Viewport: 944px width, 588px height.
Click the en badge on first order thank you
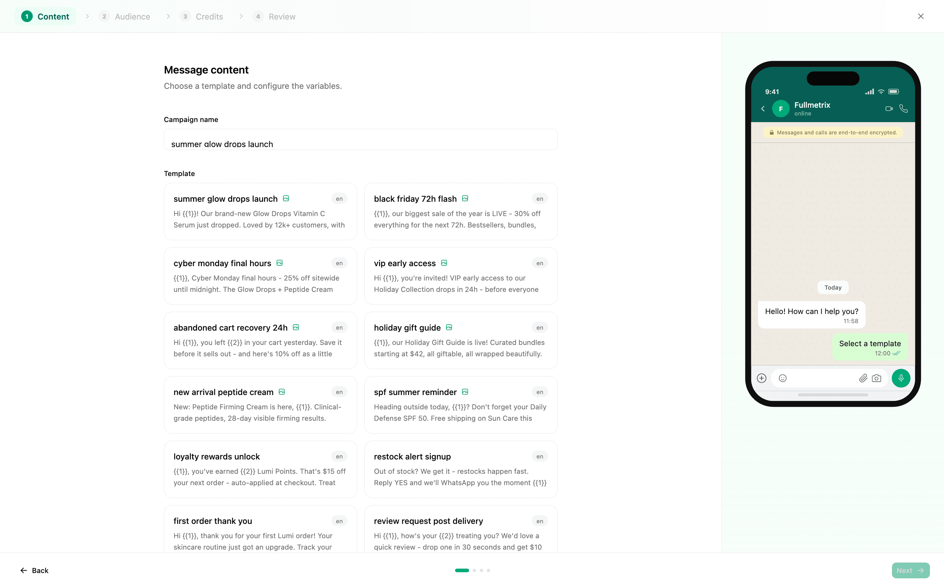[339, 521]
